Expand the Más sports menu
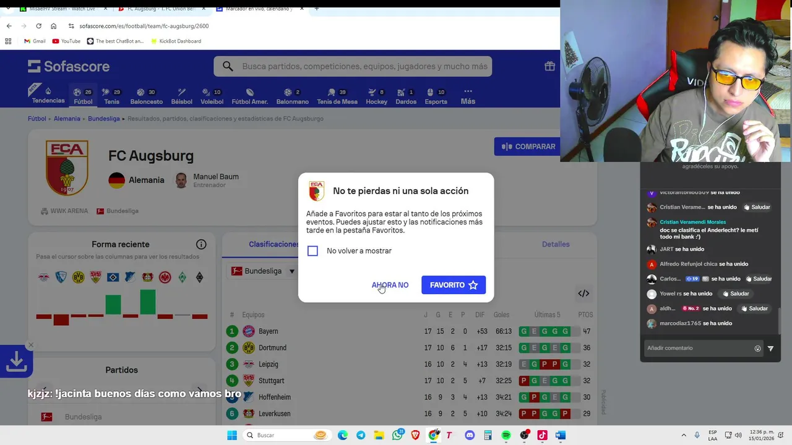The height and width of the screenshot is (445, 792). click(x=468, y=96)
